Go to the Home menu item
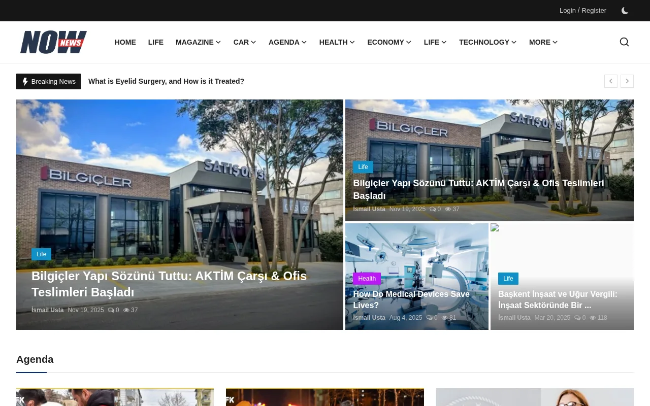650x406 pixels. [125, 42]
